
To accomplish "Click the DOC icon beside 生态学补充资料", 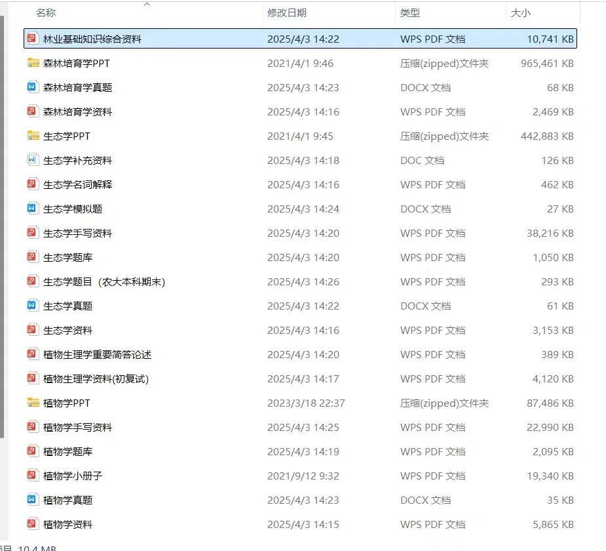I will [x=33, y=160].
